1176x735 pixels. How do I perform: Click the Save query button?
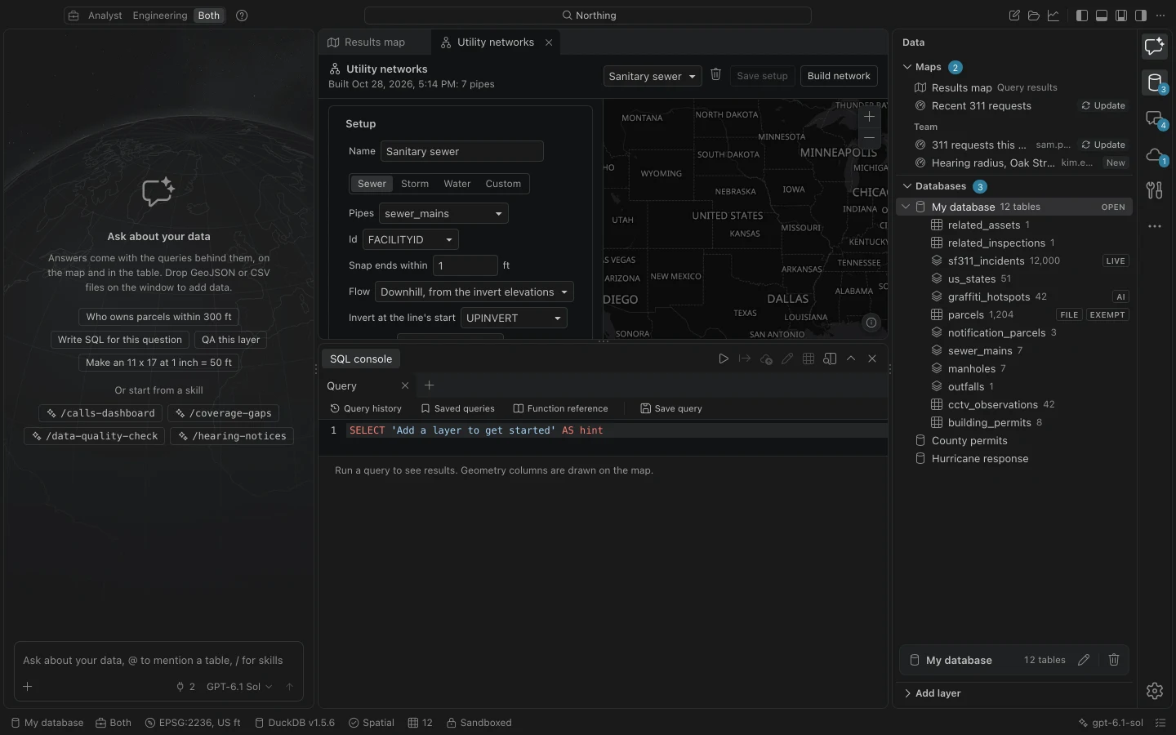671,408
